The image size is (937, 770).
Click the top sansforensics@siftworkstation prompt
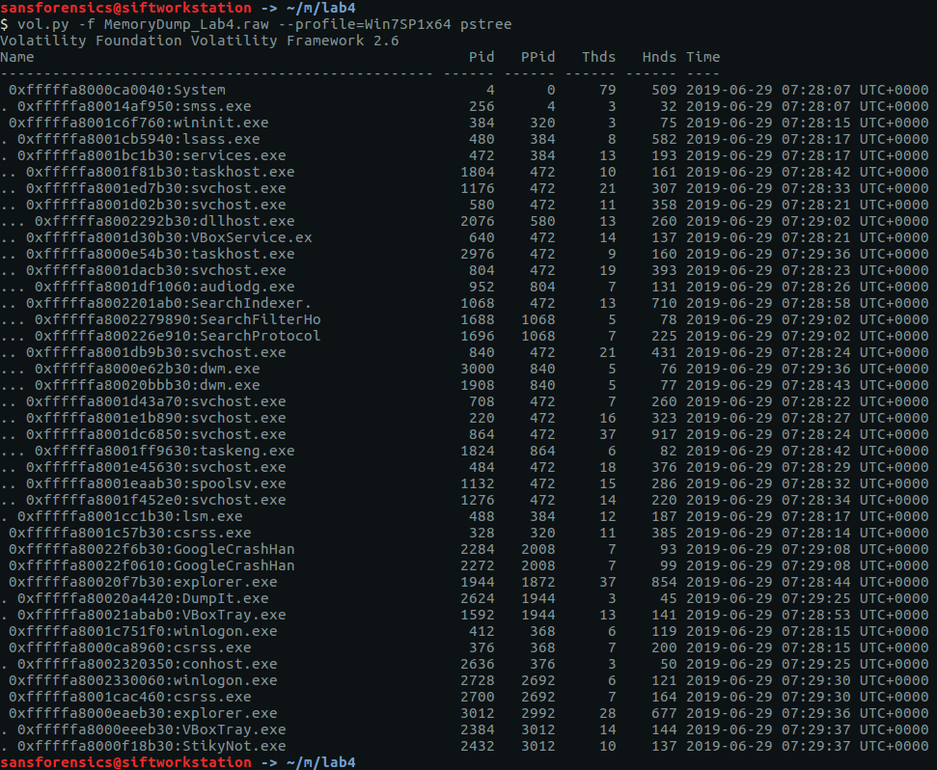pyautogui.click(x=125, y=8)
